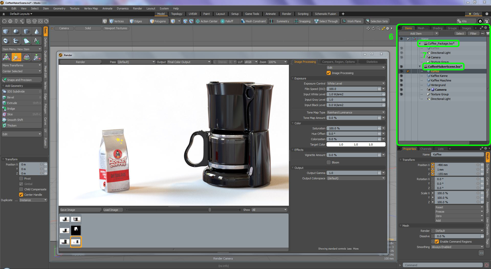Click the thumbnail size slider handle

pyautogui.click(x=210, y=210)
